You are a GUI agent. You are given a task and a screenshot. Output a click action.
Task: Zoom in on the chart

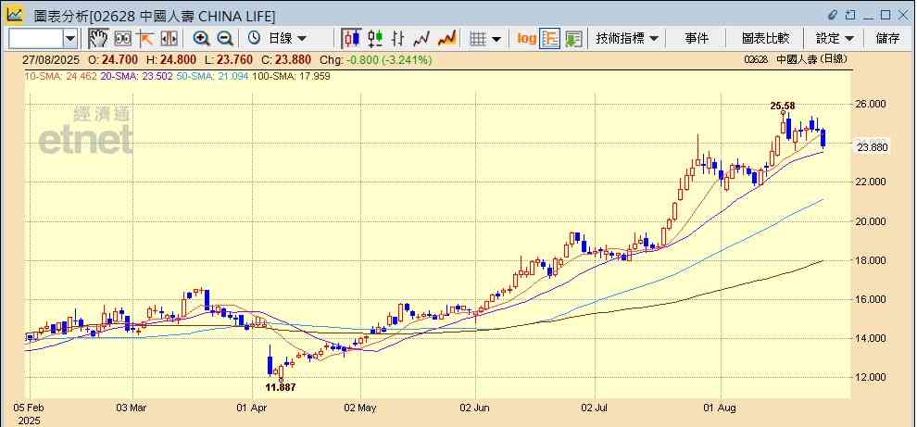(x=202, y=39)
